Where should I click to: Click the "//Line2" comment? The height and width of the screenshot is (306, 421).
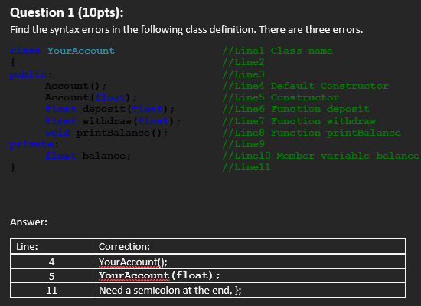pos(243,62)
